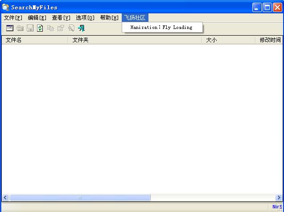Click the exit door icon
Image resolution: width=284 pixels, height=212 pixels.
pyautogui.click(x=82, y=28)
